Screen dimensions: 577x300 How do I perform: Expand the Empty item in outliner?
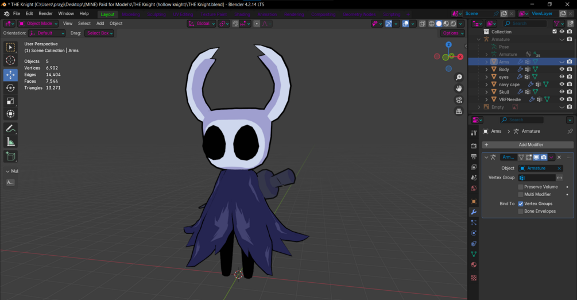click(479, 107)
